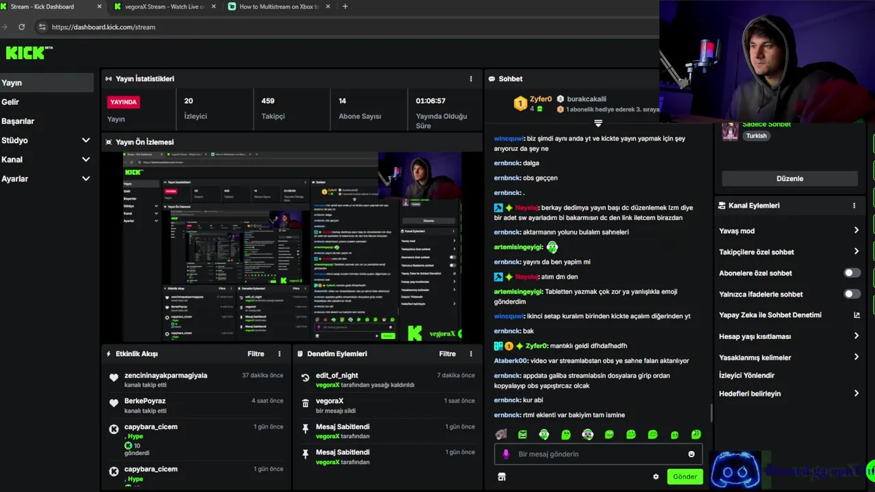Toggle Abonelere özel sohbet switch
Viewport: 875px width, 492px height.
click(852, 273)
